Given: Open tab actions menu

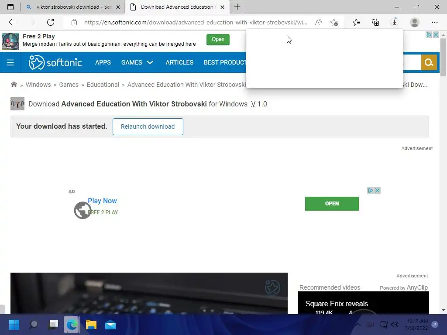Looking at the screenshot, I should [10, 7].
